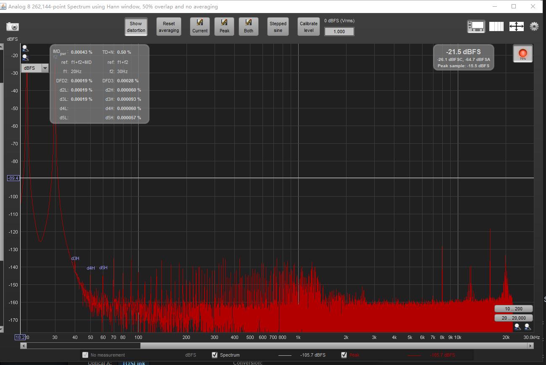This screenshot has height=365, width=546.
Task: Click vertical scrollbar down arrow
Action: tap(1, 330)
